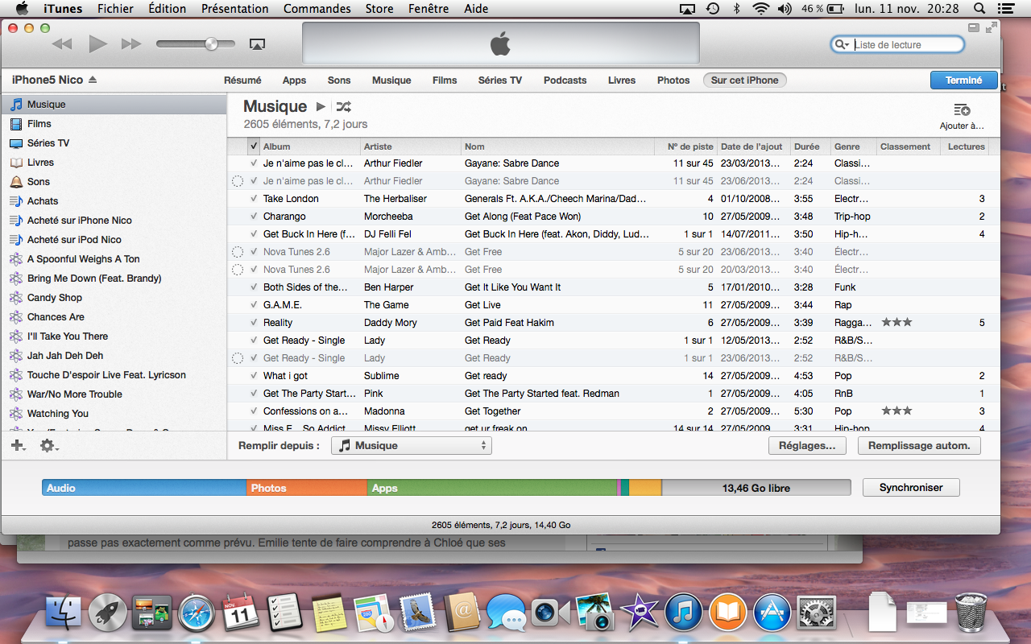Open the Photos tab
The height and width of the screenshot is (644, 1031).
point(673,80)
